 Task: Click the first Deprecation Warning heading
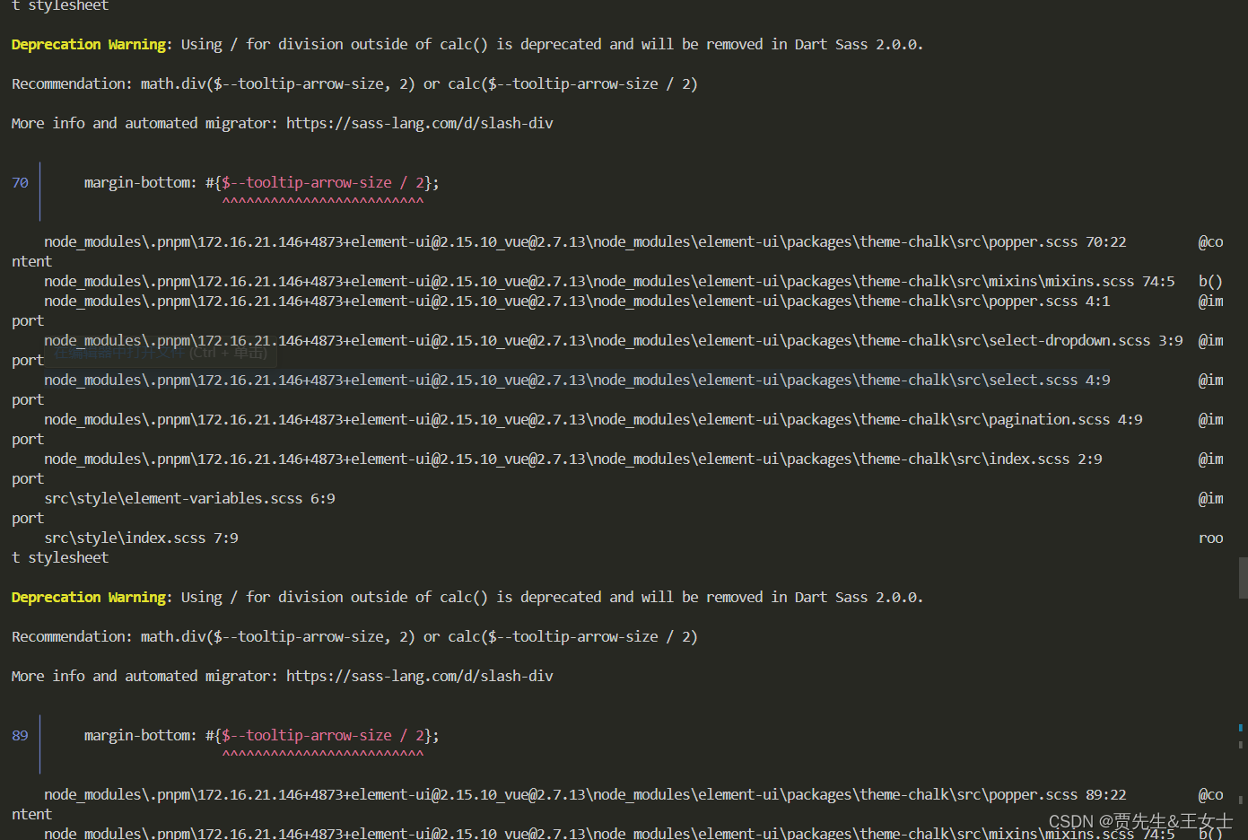click(x=89, y=44)
